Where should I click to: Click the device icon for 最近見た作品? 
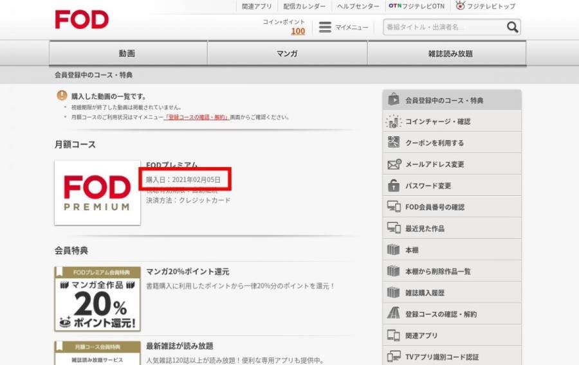click(x=394, y=228)
